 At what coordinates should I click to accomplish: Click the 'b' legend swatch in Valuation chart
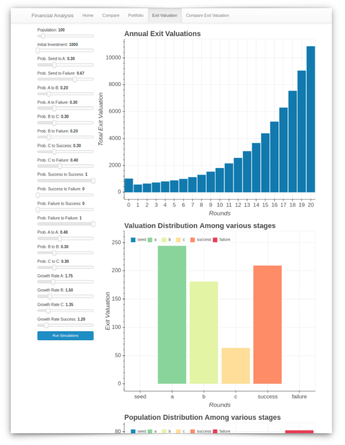(164, 240)
